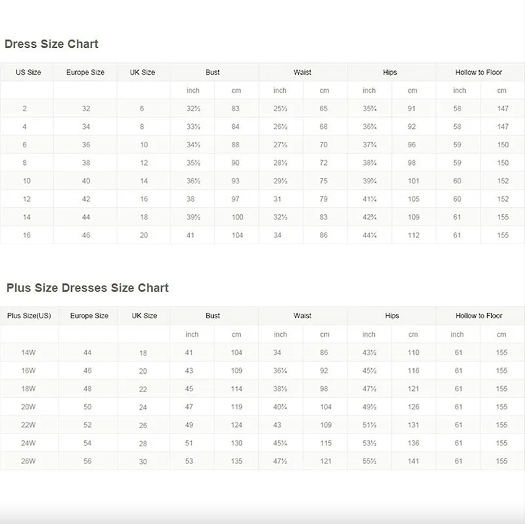Image resolution: width=525 pixels, height=524 pixels.
Task: Select the 26W plus size row label
Action: click(x=29, y=461)
